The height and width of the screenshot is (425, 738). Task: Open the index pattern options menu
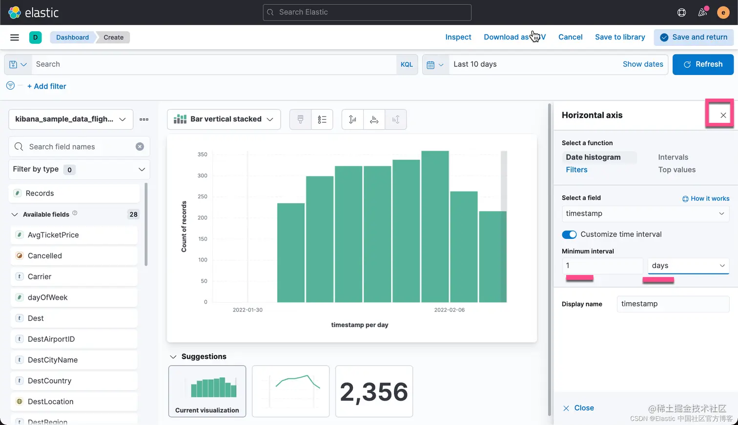pyautogui.click(x=144, y=119)
